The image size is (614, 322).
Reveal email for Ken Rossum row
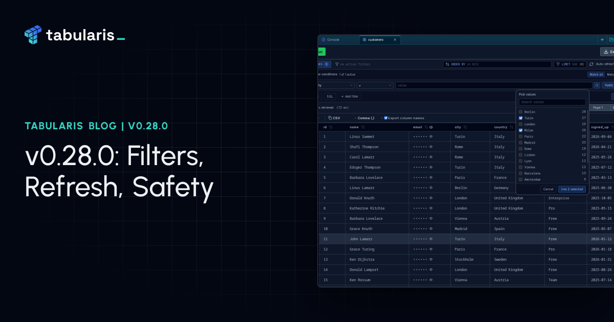click(431, 280)
